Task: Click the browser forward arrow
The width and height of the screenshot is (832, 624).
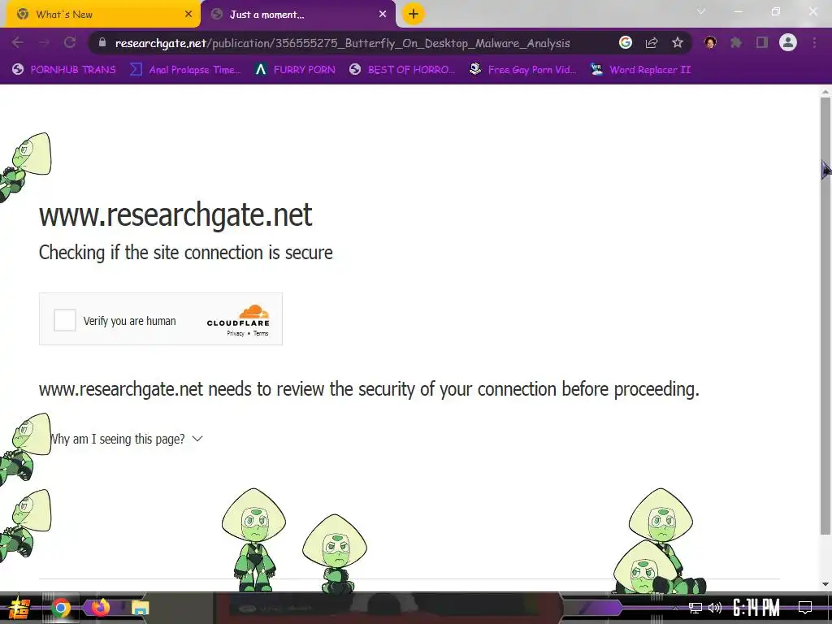Action: tap(44, 42)
